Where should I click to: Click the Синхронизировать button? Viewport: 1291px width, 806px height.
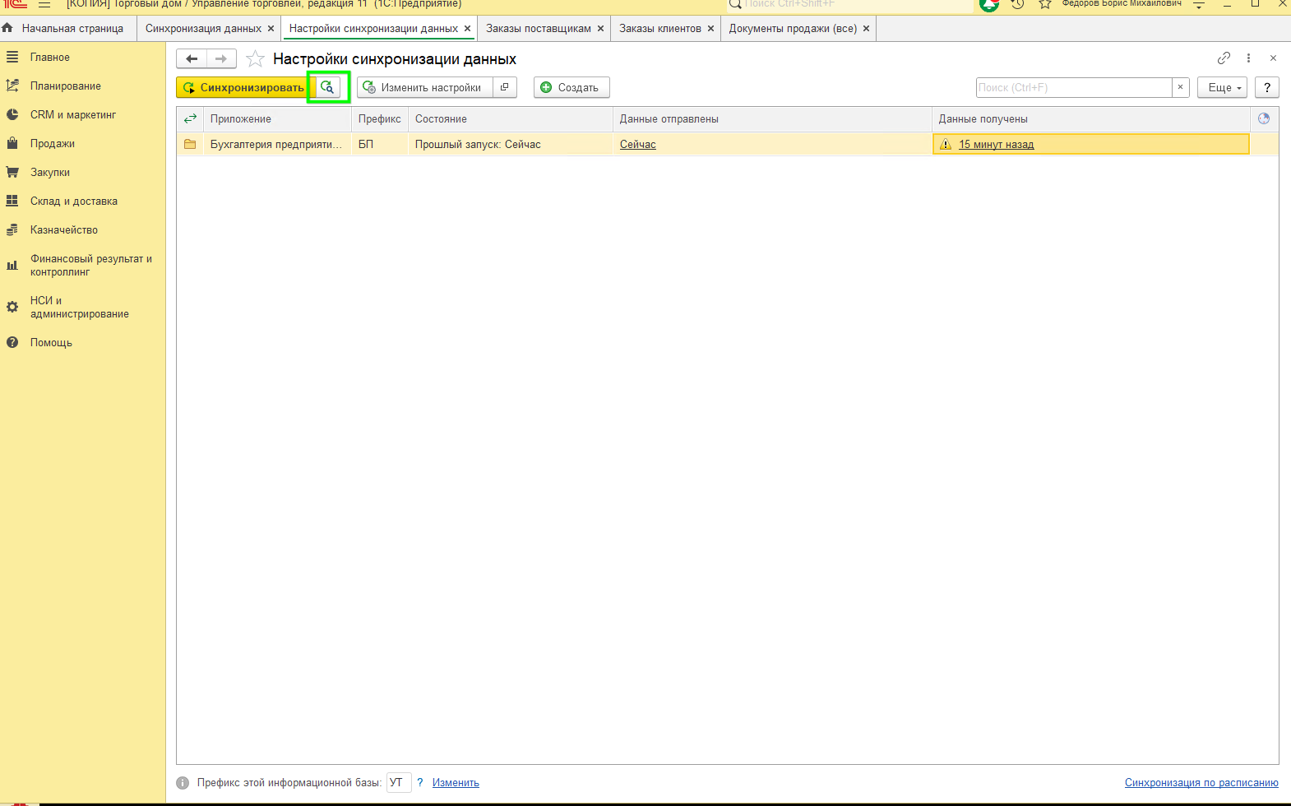coord(244,87)
